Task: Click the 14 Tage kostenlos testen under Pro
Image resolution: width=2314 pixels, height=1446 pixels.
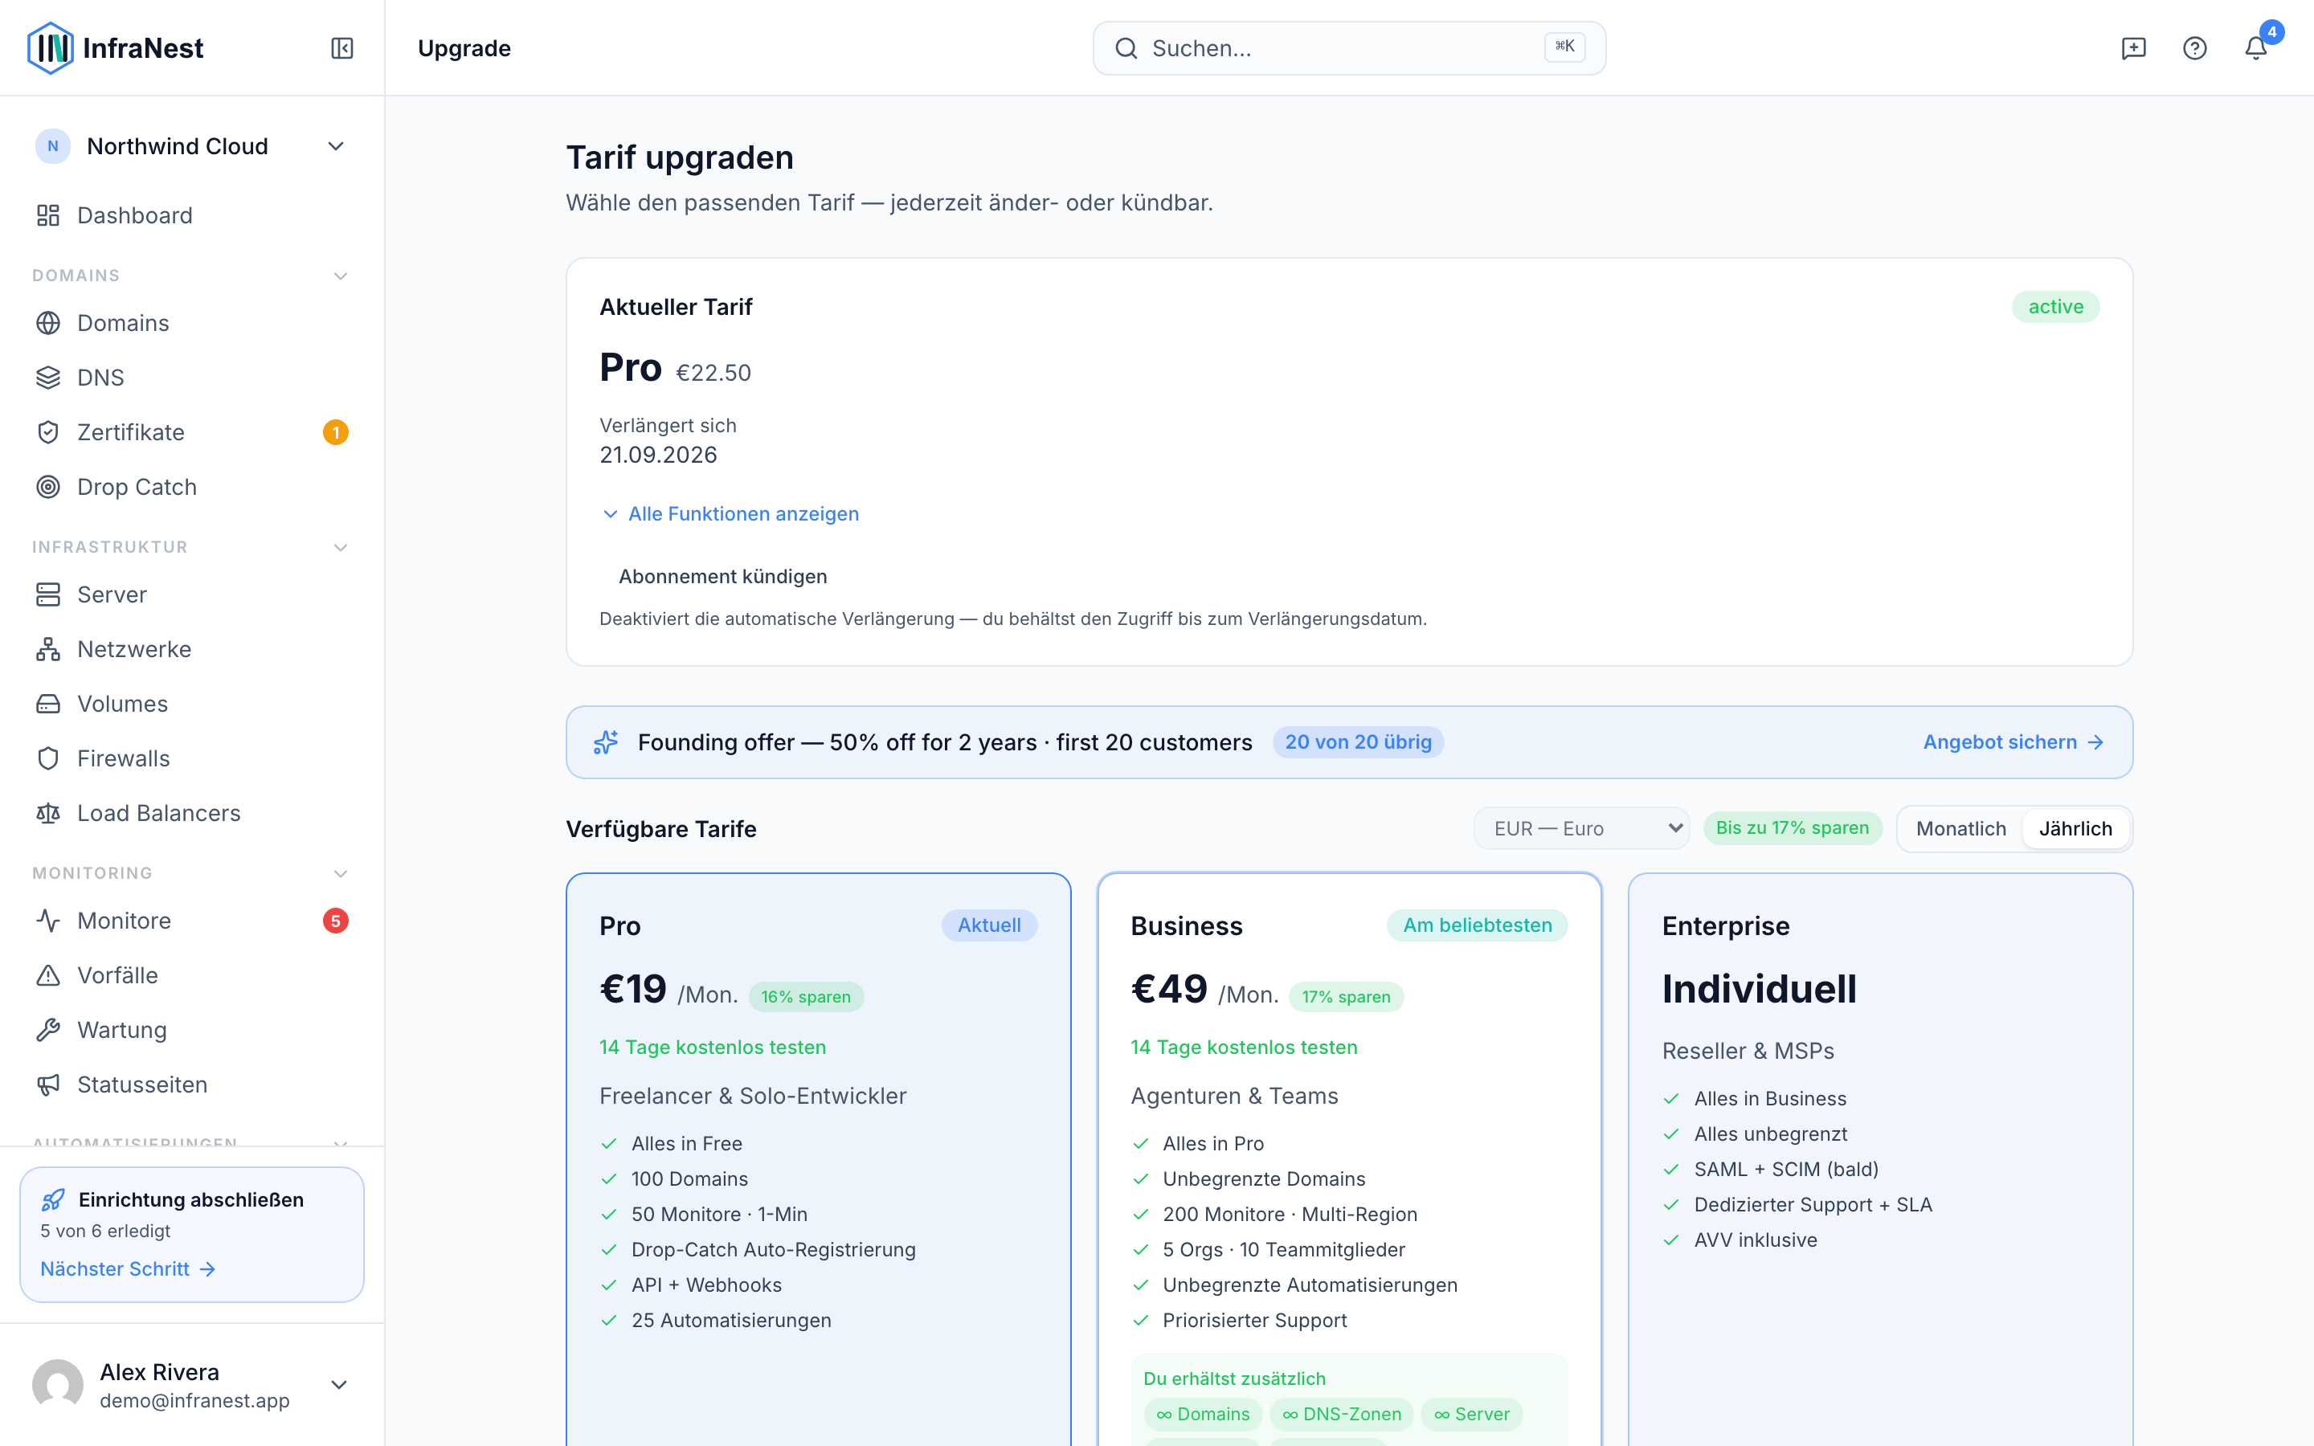Action: tap(713, 1048)
